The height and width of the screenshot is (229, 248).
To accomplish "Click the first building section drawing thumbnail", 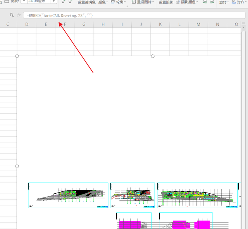I will [68, 195].
